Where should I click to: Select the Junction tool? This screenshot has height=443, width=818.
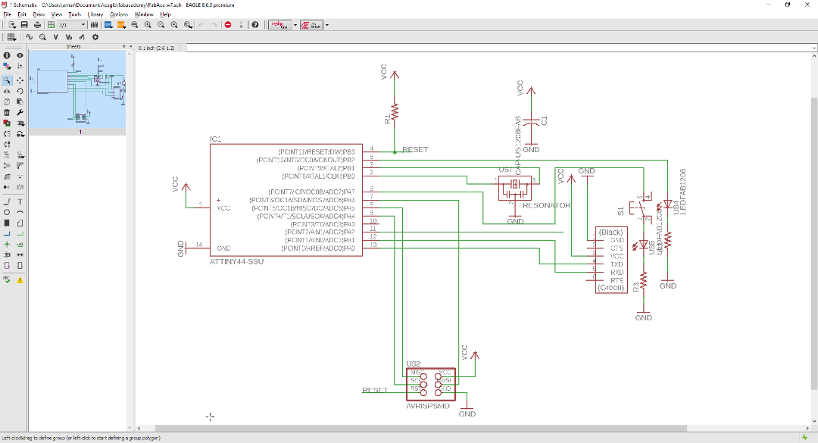[x=7, y=244]
